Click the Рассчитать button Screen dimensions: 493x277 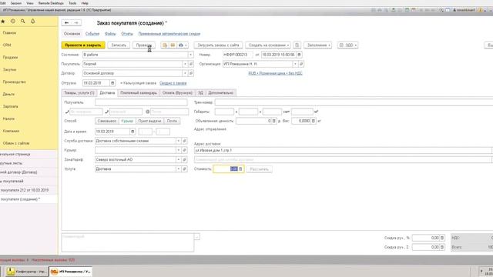coord(260,169)
